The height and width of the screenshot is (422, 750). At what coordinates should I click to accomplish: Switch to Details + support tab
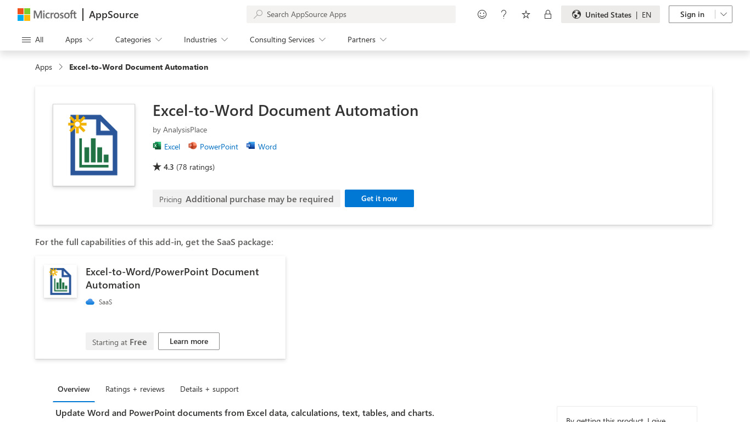[x=209, y=389]
